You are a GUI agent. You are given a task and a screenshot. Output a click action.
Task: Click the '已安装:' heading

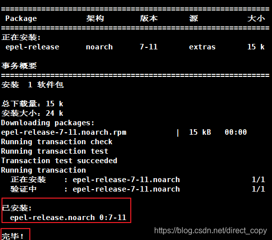point(16,208)
